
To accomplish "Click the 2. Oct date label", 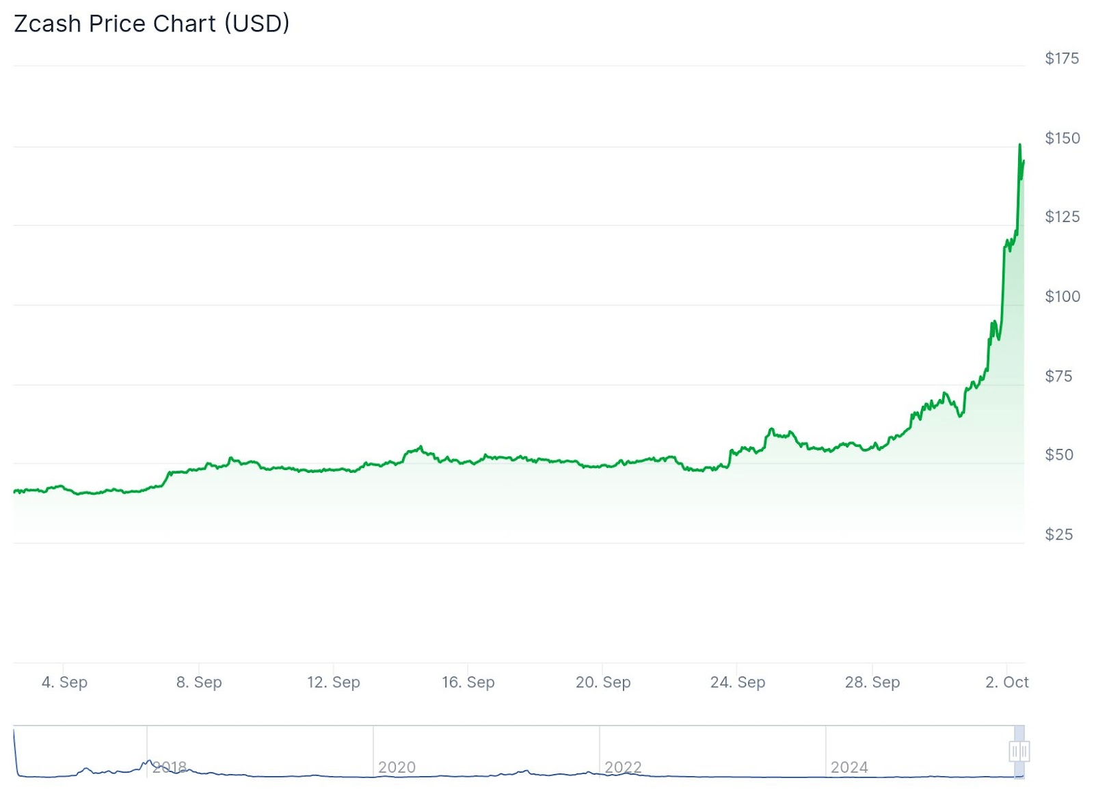I will coord(1006,682).
